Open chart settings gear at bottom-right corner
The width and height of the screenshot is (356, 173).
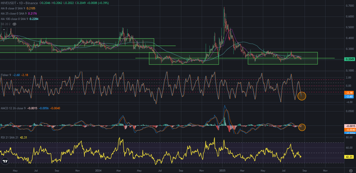click(x=350, y=170)
